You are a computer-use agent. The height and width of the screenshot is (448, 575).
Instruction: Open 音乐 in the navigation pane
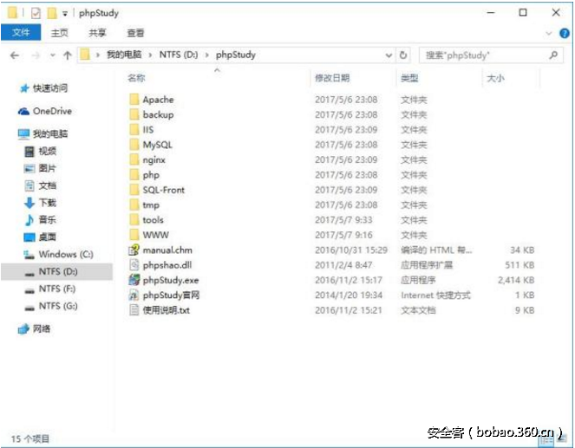[41, 220]
